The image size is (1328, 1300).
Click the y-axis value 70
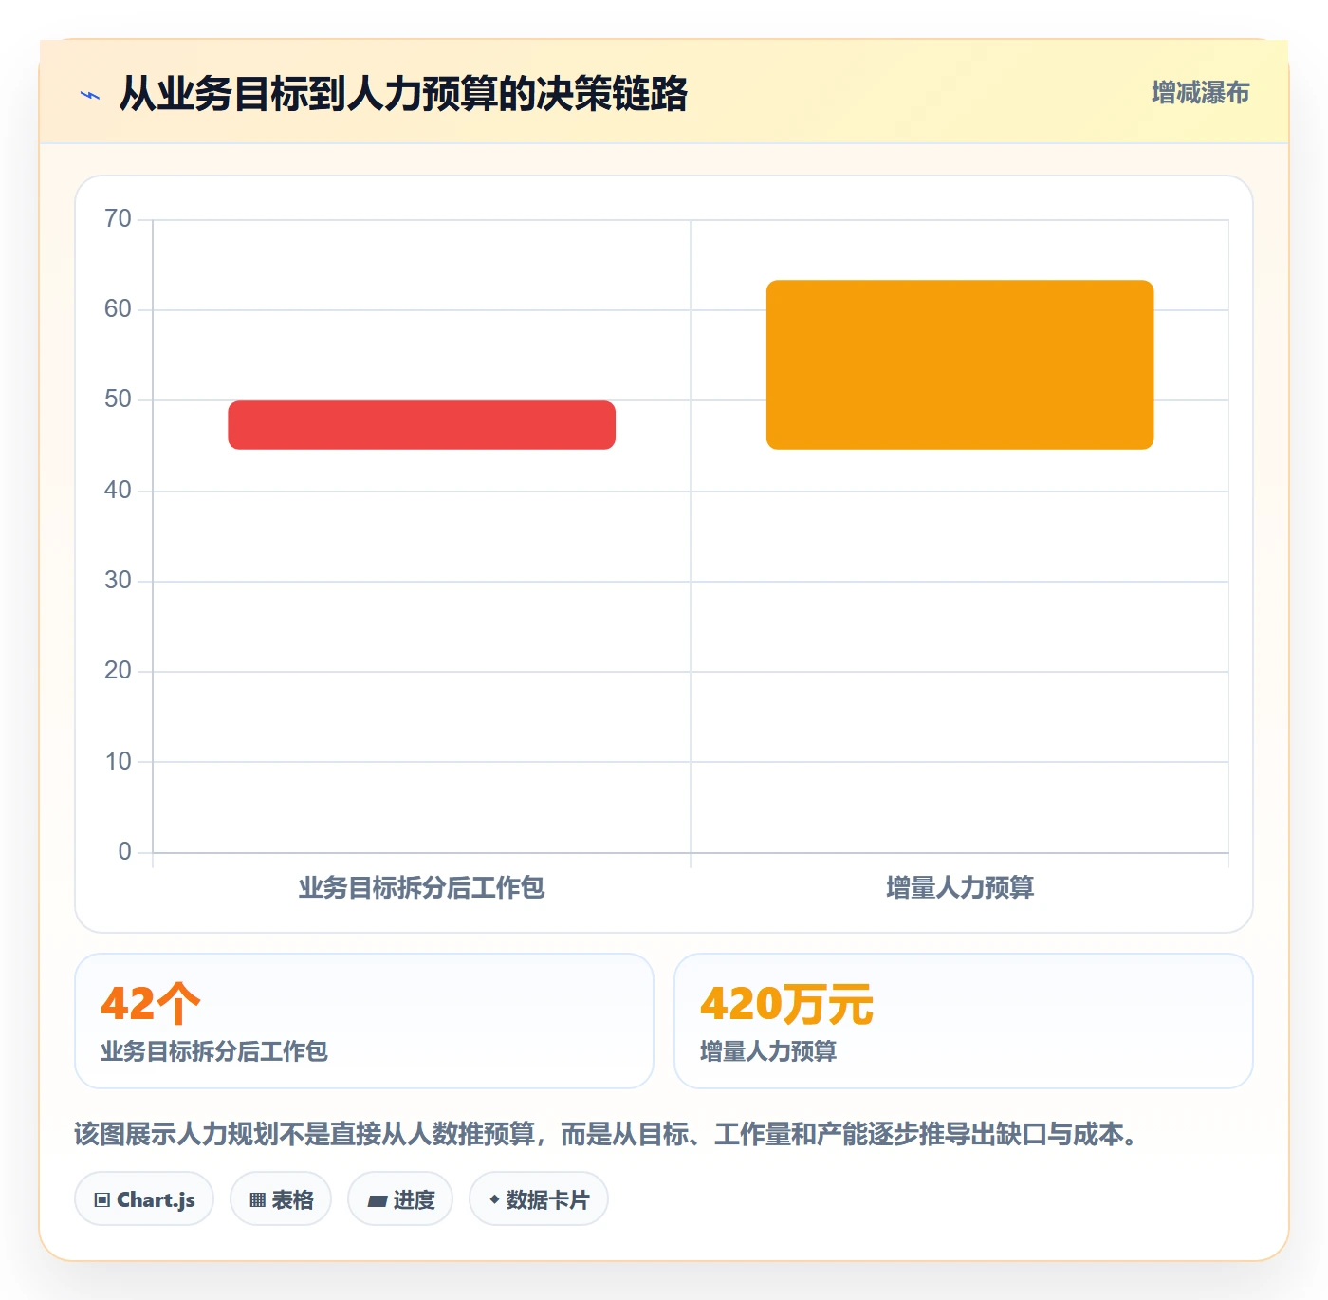[118, 219]
